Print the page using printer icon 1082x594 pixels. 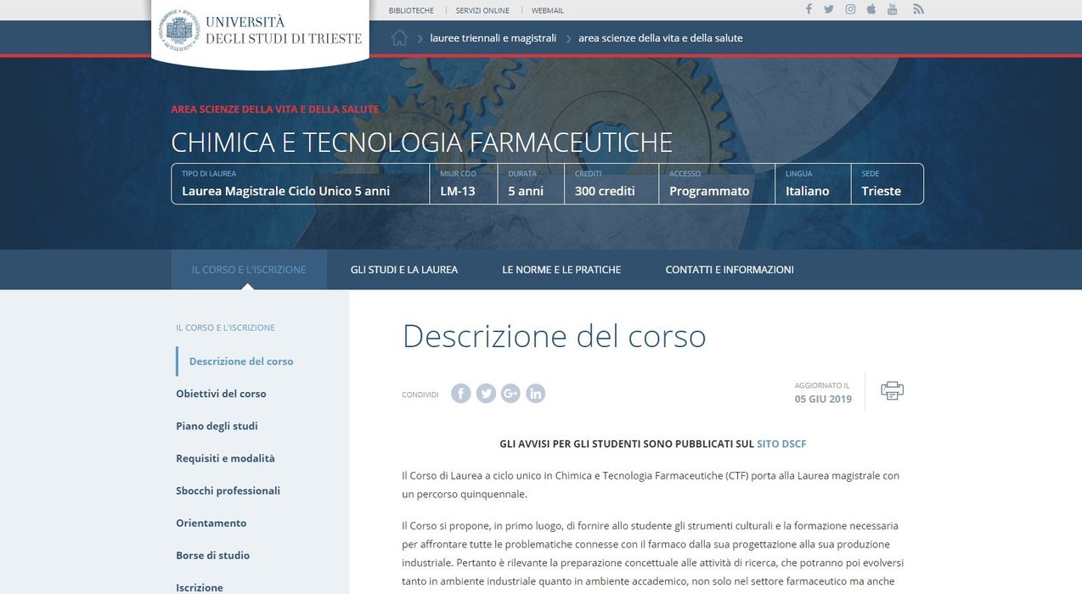[x=892, y=390]
